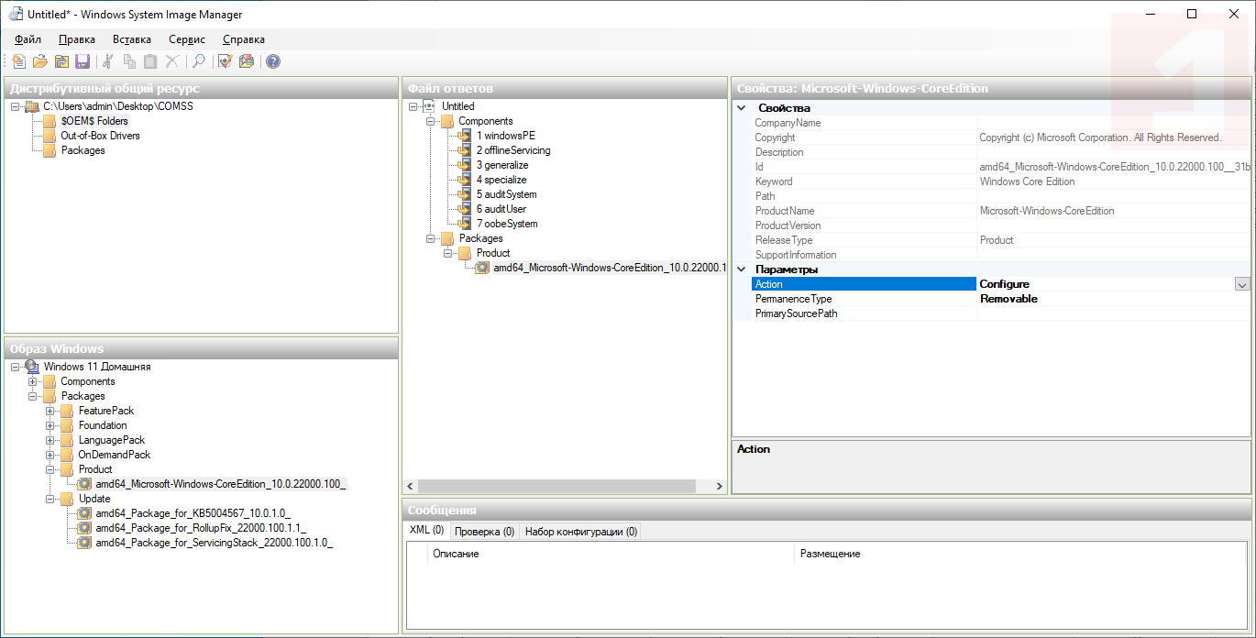1256x638 pixels.
Task: Select the ReleaseType property row
Action: [1000, 240]
